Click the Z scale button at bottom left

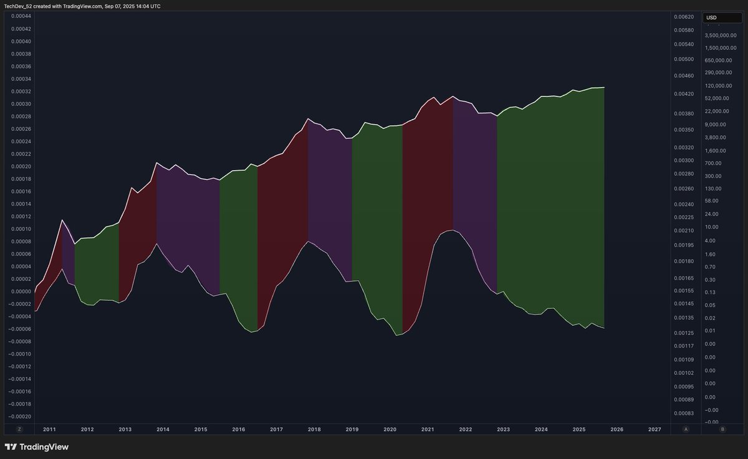[x=20, y=429]
